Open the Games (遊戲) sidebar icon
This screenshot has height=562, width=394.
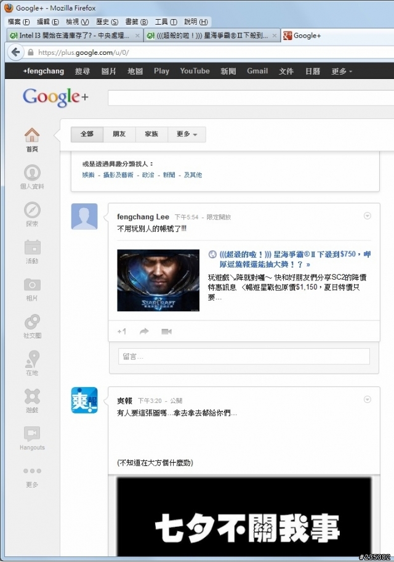click(x=32, y=401)
